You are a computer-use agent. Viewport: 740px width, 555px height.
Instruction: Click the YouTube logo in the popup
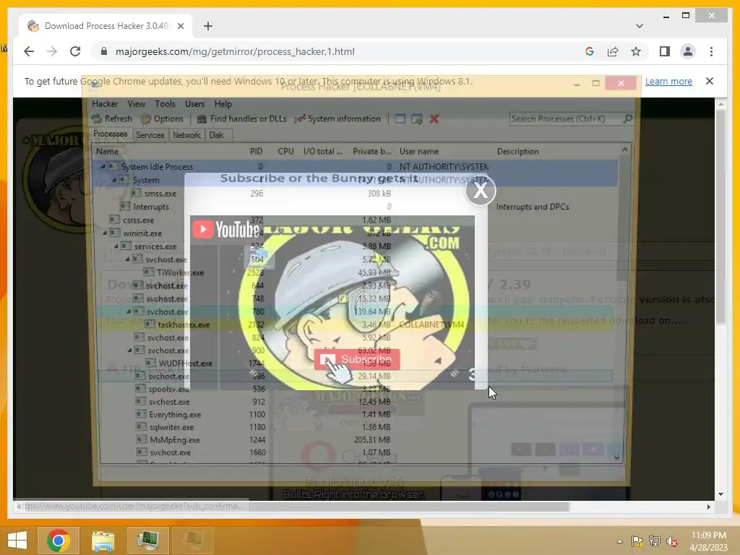(226, 229)
